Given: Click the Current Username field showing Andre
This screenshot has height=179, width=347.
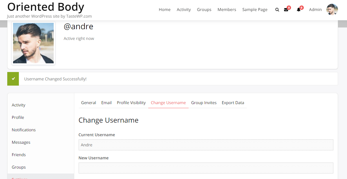Looking at the screenshot, I should 206,145.
